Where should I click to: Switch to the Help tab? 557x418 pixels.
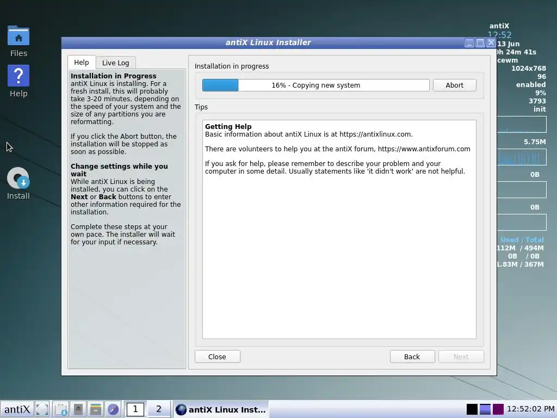point(82,62)
